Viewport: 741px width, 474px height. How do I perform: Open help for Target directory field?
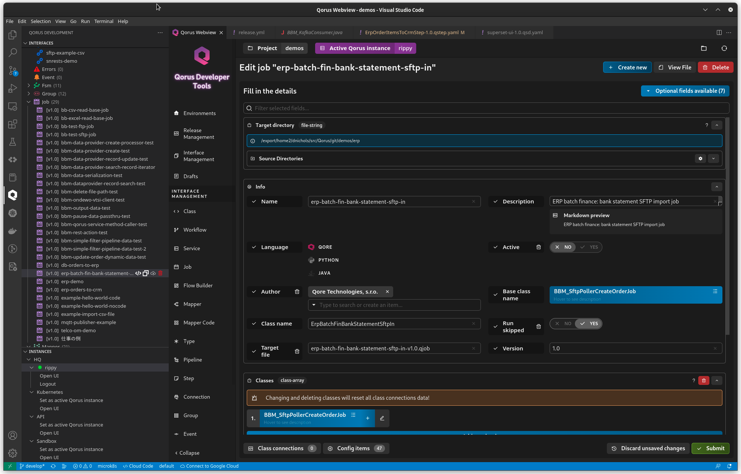click(x=706, y=125)
